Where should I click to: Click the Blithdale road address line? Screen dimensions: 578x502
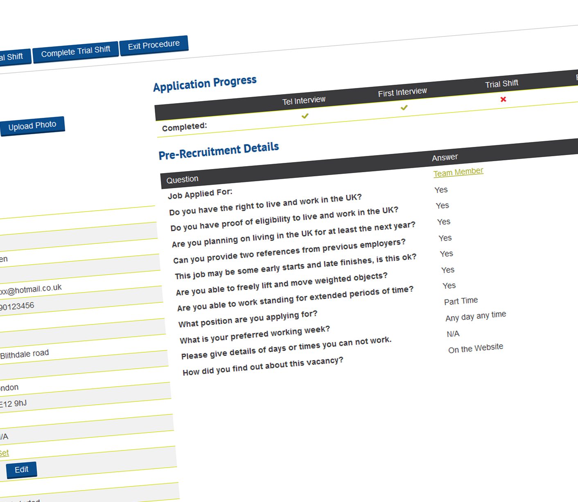pos(24,353)
